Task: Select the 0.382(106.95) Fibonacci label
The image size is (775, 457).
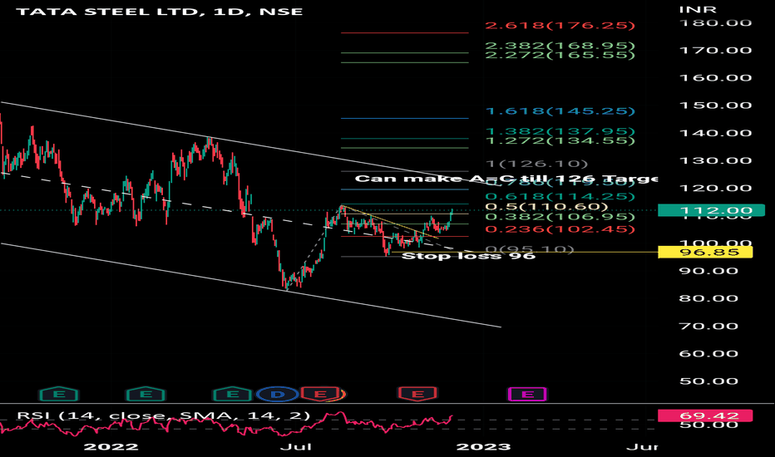Action: coord(560,217)
